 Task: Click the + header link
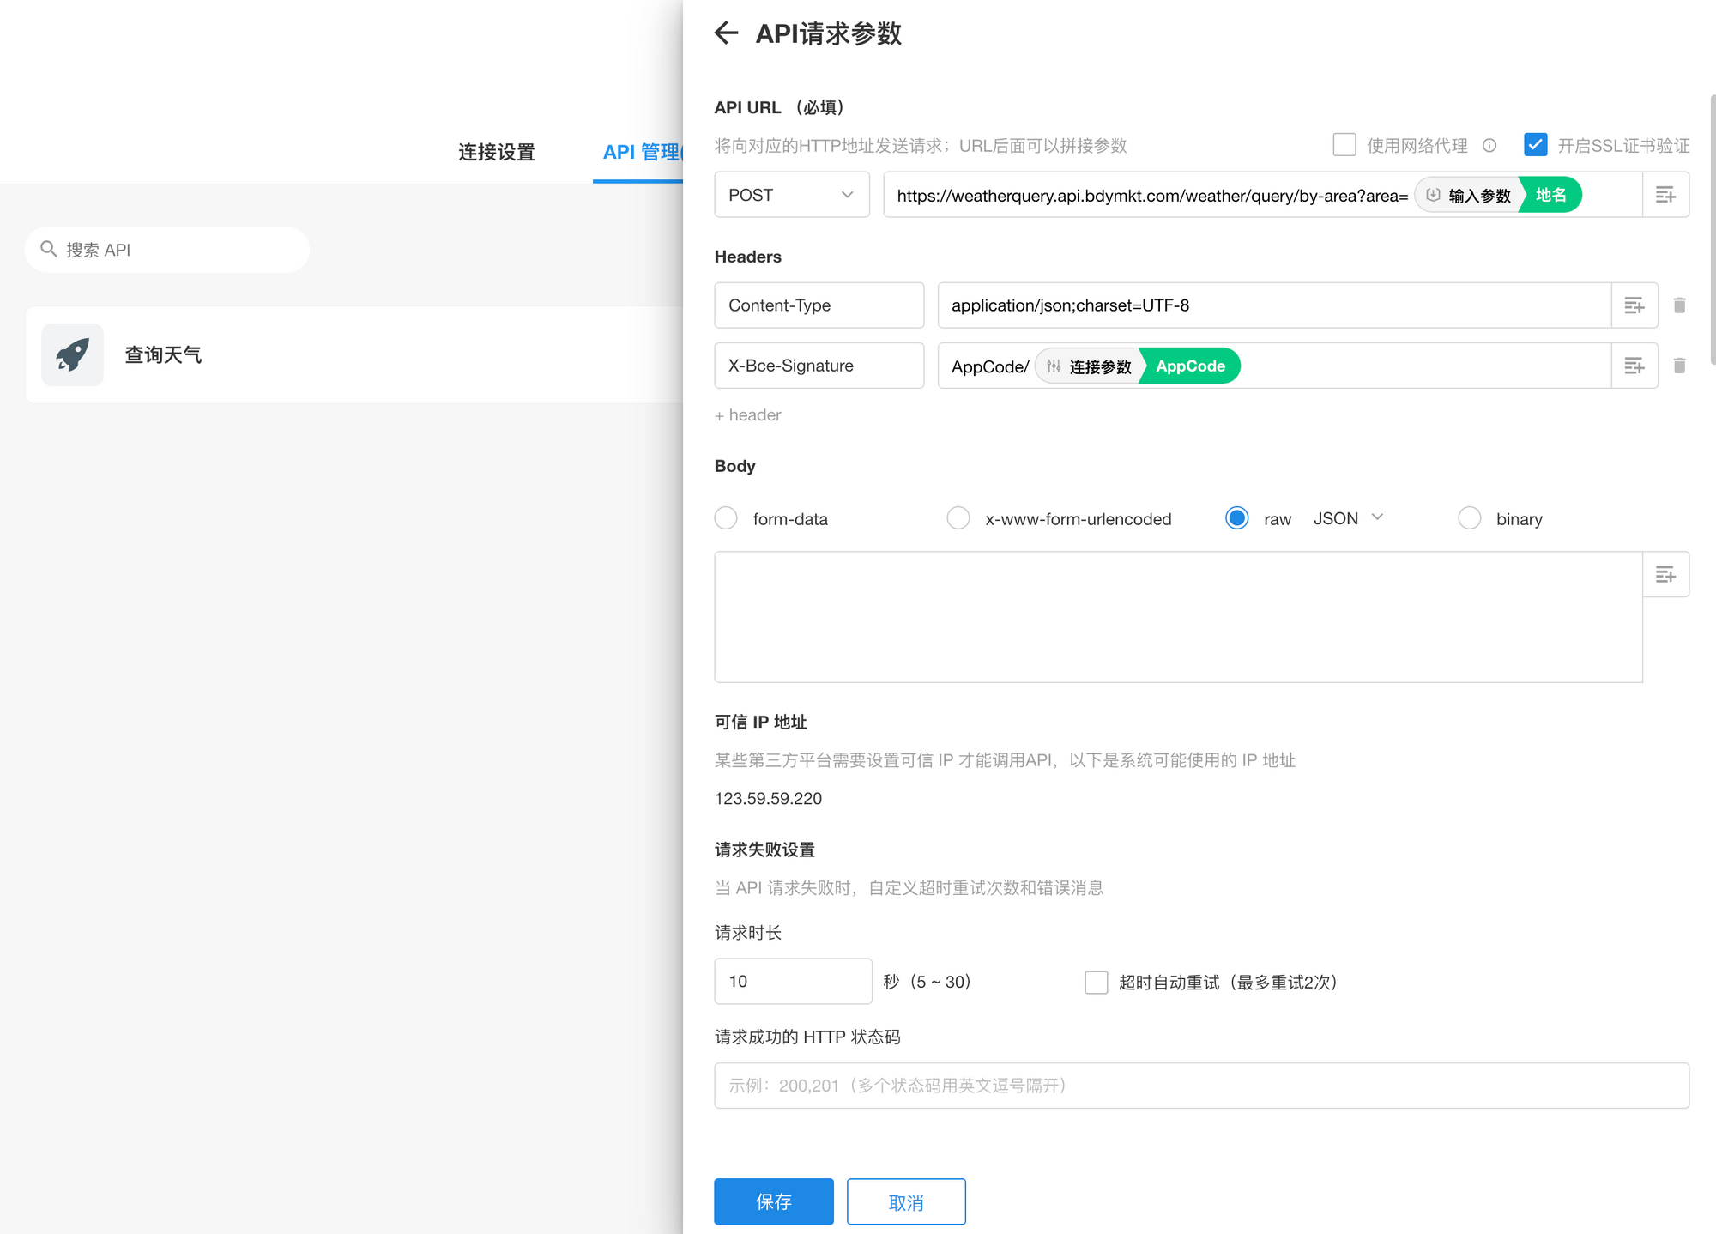(746, 414)
